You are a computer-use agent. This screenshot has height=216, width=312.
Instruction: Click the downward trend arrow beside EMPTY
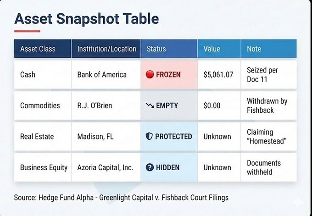150,105
